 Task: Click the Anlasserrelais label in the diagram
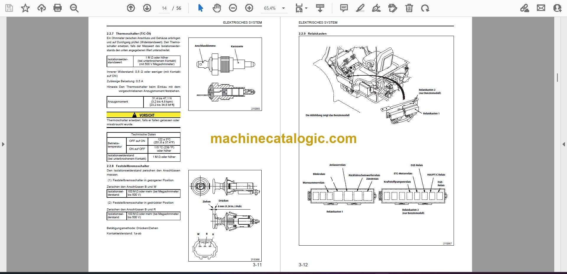coord(338,165)
